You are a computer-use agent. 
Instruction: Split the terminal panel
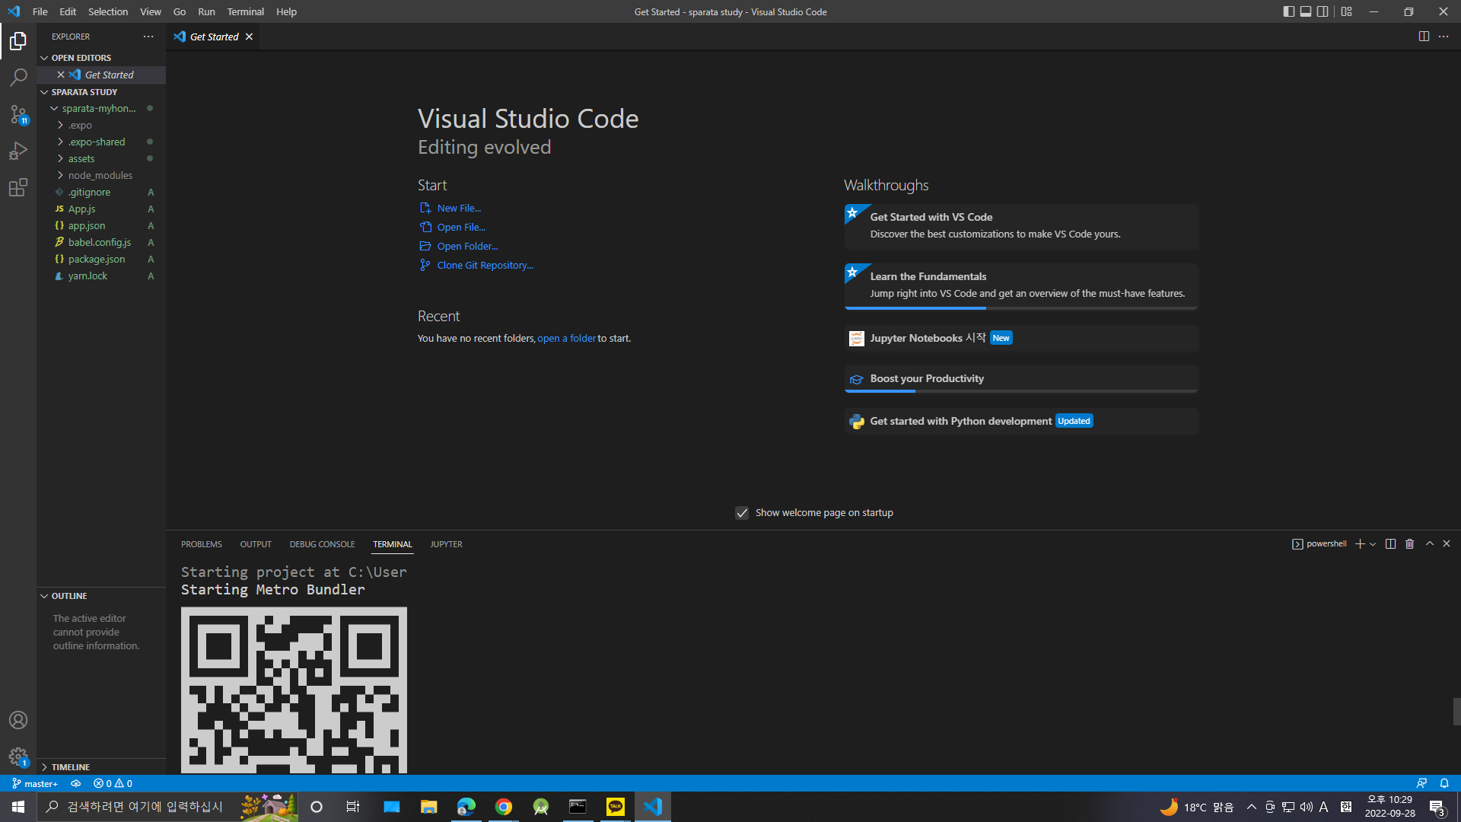pos(1390,543)
